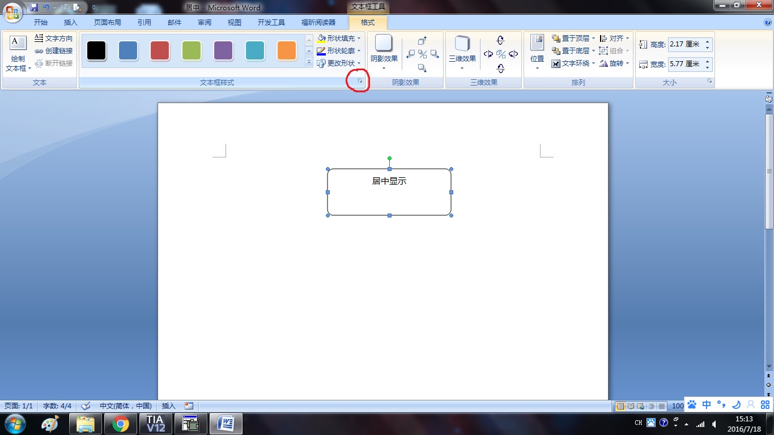Viewport: 774px width, 435px height.
Task: Click 置于底层 to send to back
Action: pyautogui.click(x=570, y=51)
